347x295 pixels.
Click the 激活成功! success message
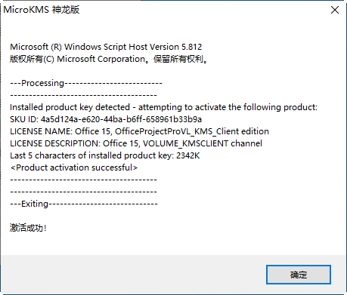click(x=28, y=228)
